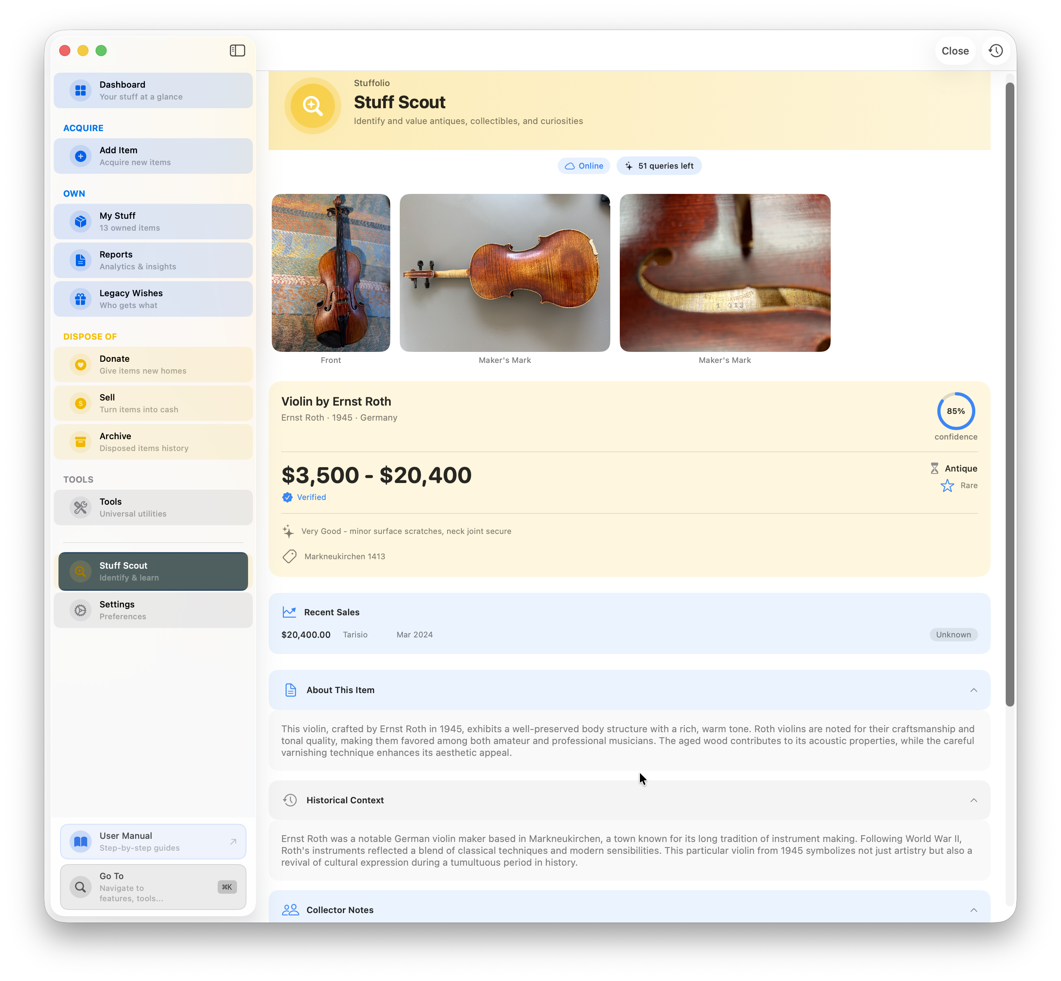Toggle the sidebar panel icon
1061x981 pixels.
click(237, 51)
